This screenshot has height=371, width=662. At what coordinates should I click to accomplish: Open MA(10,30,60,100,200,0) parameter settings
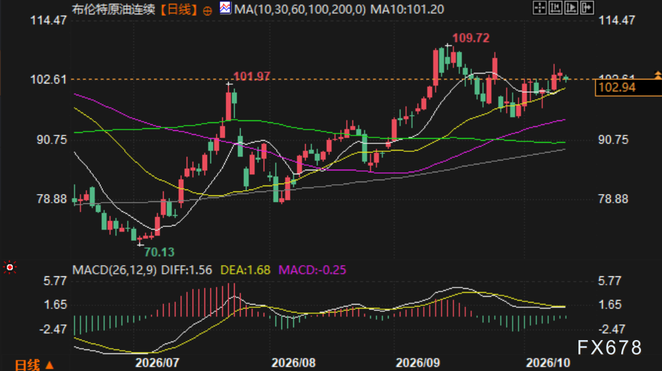coord(300,9)
